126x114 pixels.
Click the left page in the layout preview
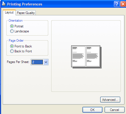[79, 56]
